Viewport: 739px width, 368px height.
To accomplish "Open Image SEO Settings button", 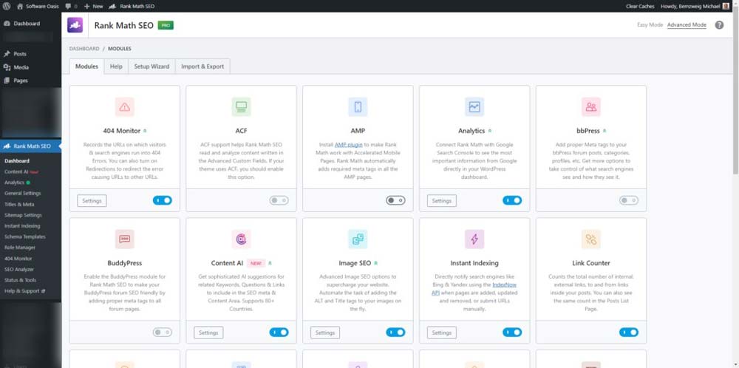I will coord(324,333).
